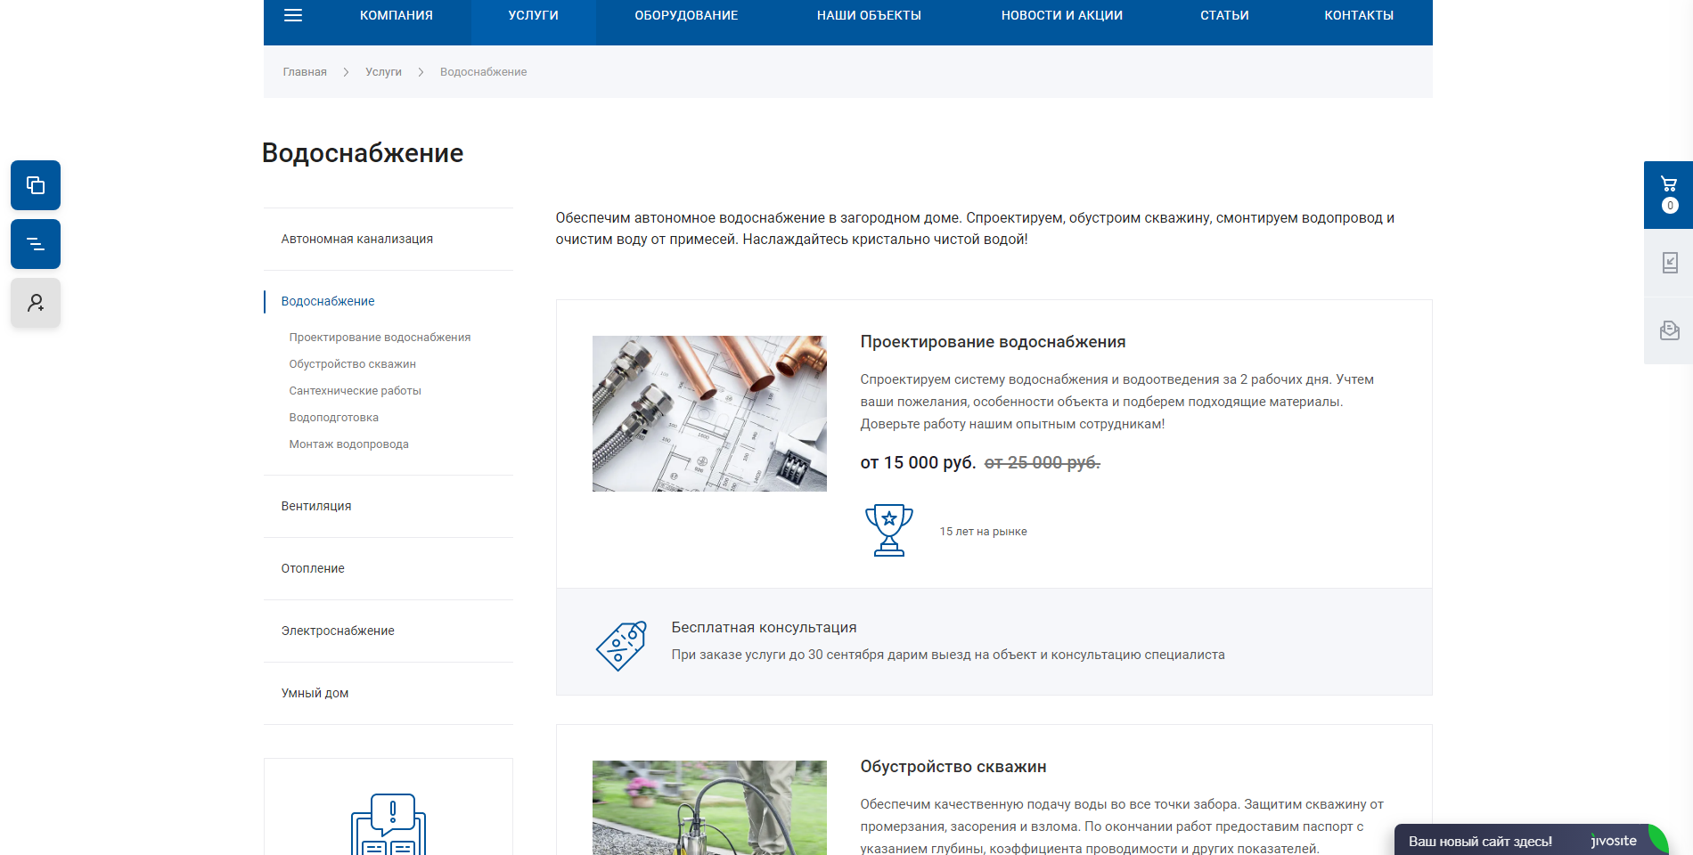Viewport: 1693px width, 855px height.
Task: Open the Проектирование водоснабжения card title
Action: [x=993, y=342]
